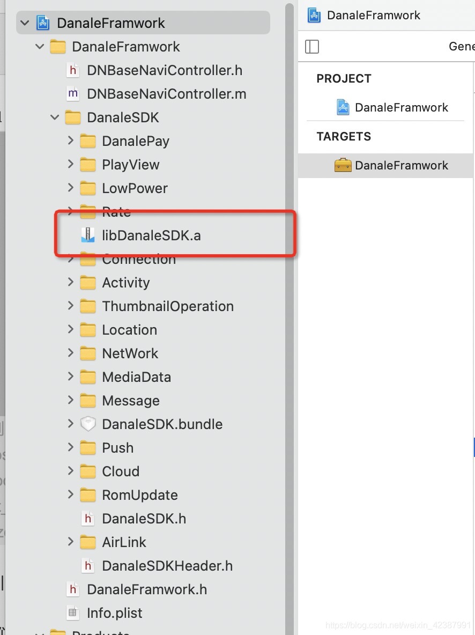Click the header icon of DanaleFramwork.h
Image resolution: width=475 pixels, height=635 pixels.
point(73,589)
